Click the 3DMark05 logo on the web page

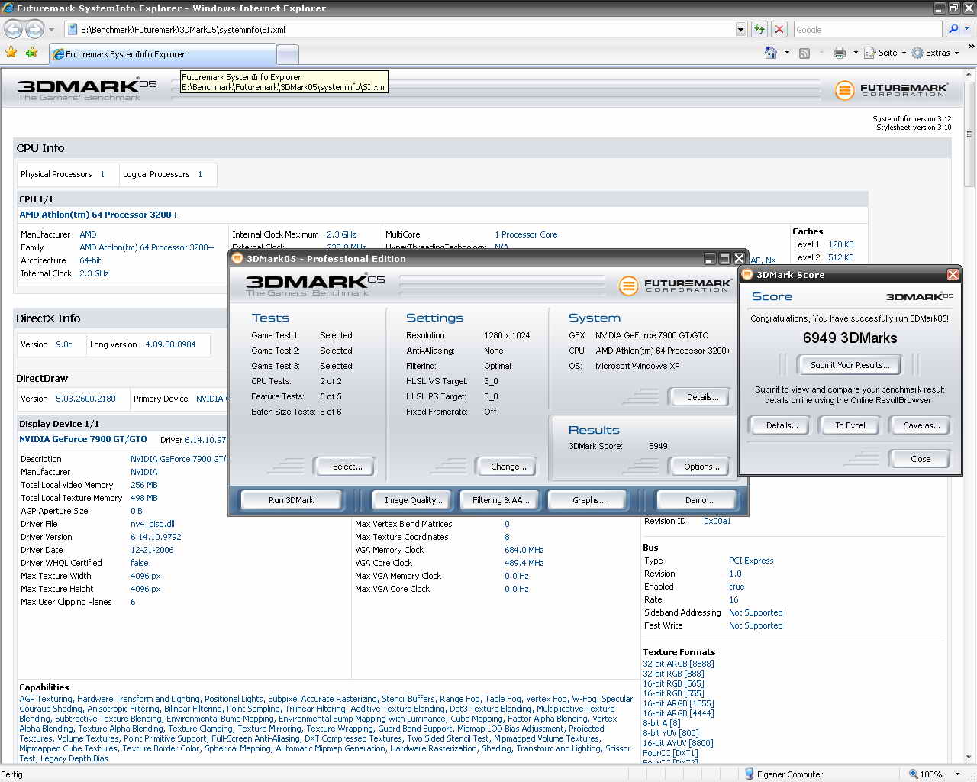[x=86, y=89]
